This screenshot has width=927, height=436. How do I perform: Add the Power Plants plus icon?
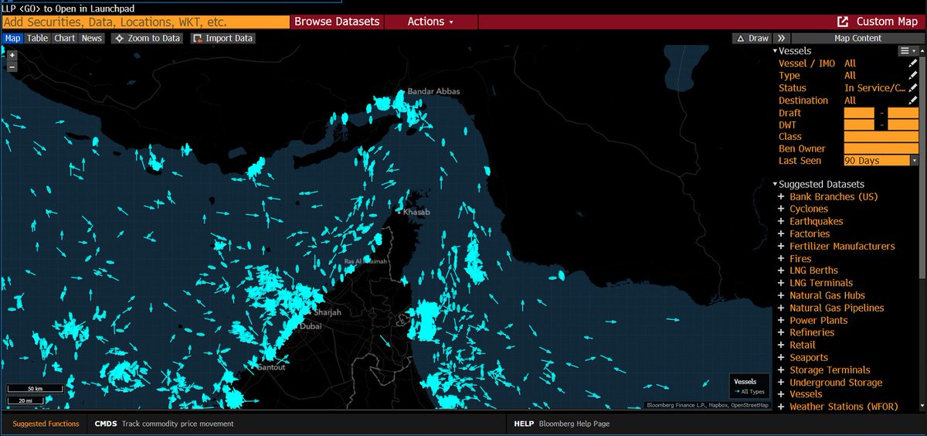point(781,320)
